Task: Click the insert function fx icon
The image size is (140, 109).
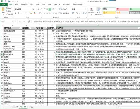Action: click(x=29, y=21)
